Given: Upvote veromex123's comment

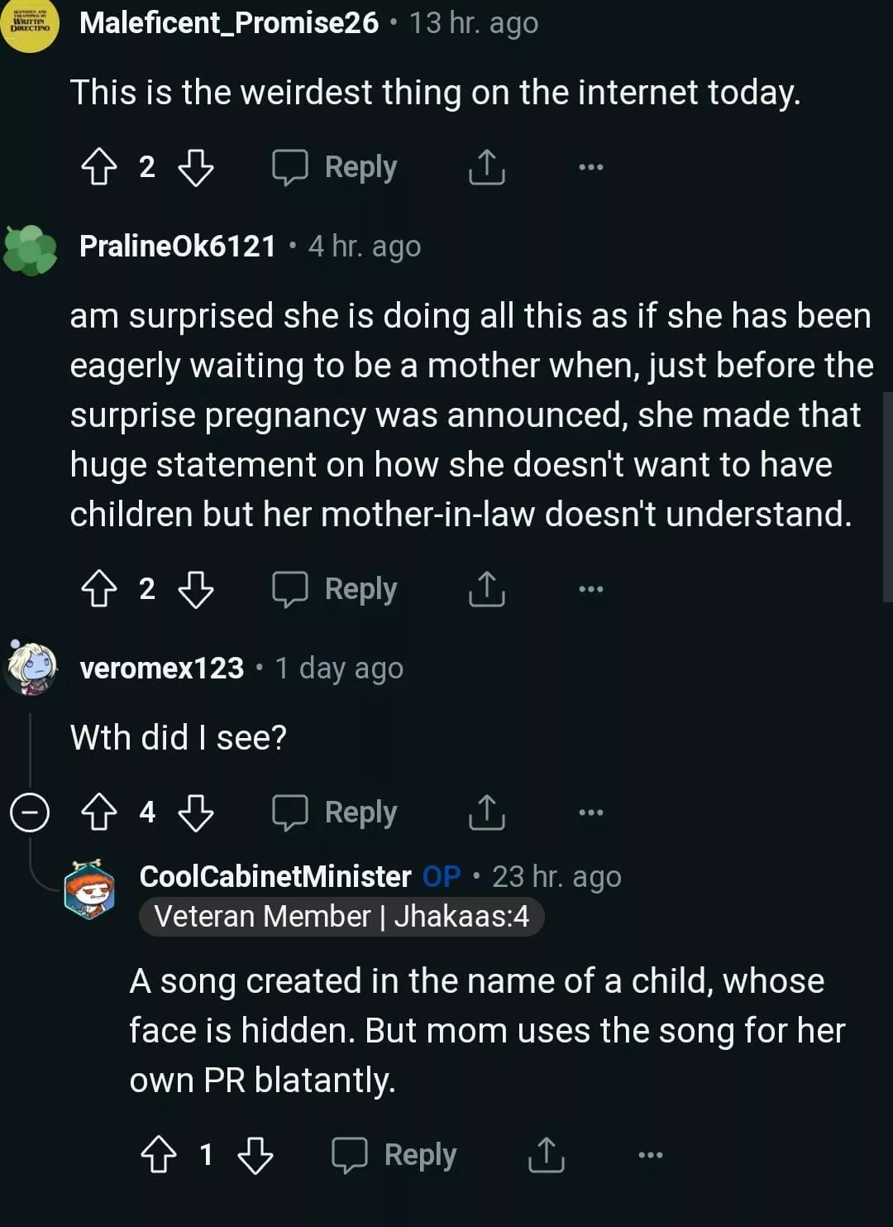Looking at the screenshot, I should click(x=99, y=812).
